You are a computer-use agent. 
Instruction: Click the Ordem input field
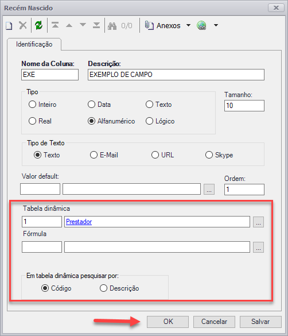[244, 190]
